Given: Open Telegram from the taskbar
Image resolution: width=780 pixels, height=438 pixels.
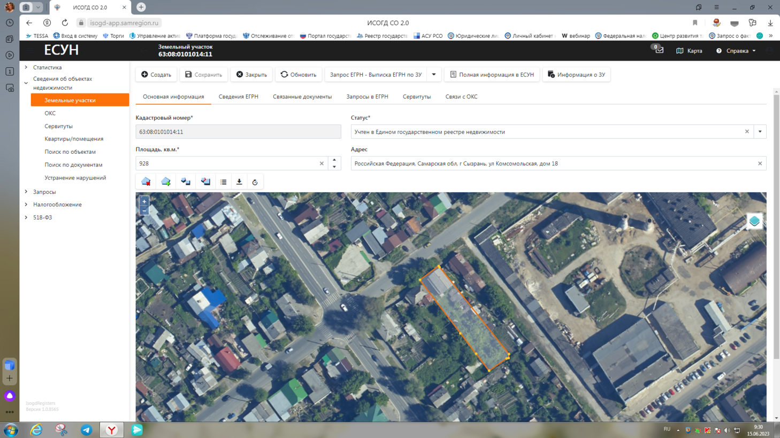Looking at the screenshot, I should [86, 430].
